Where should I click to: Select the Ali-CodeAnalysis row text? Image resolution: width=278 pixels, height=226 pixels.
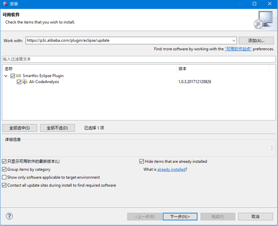[x=44, y=82]
